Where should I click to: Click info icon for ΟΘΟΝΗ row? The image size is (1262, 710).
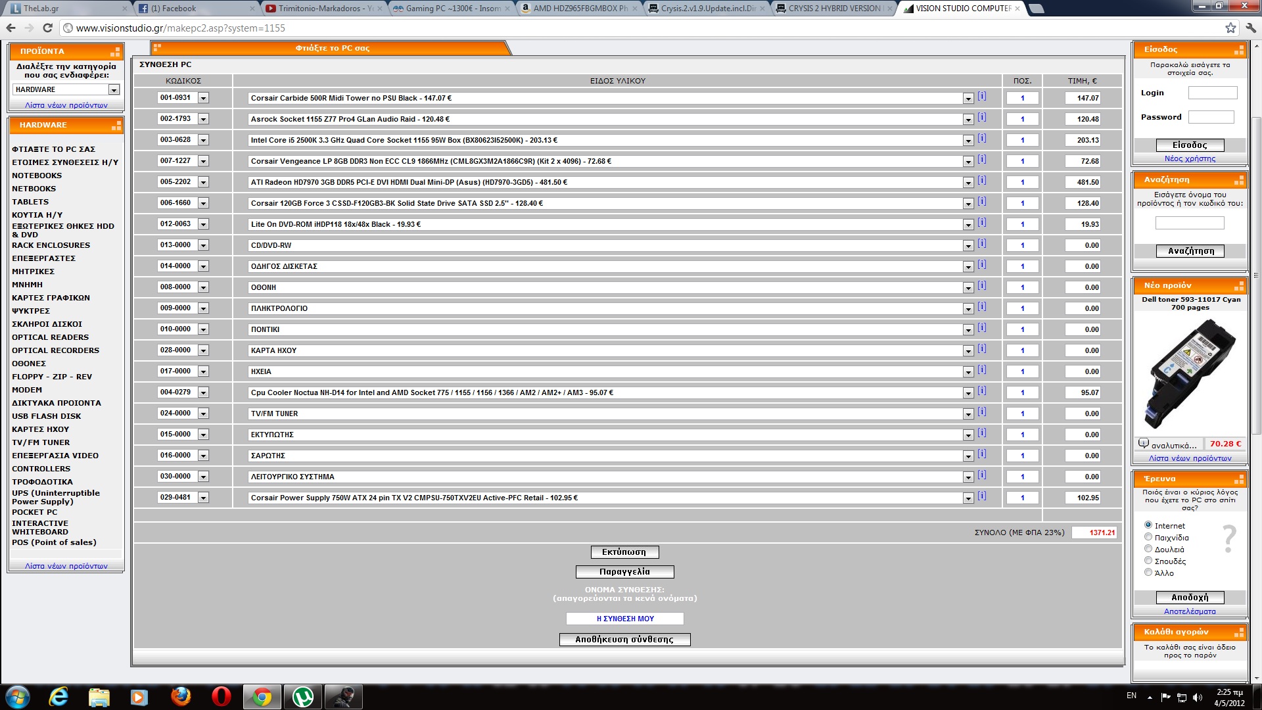tap(981, 285)
